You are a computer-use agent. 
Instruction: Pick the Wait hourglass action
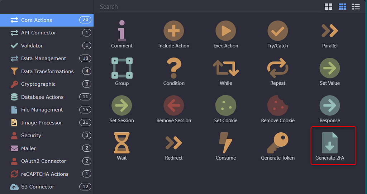121,143
